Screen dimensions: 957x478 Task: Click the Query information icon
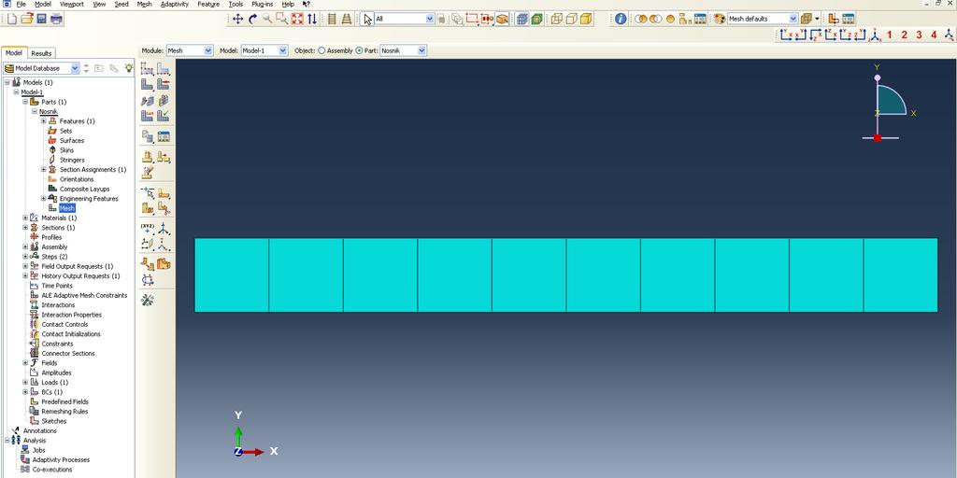tap(621, 19)
